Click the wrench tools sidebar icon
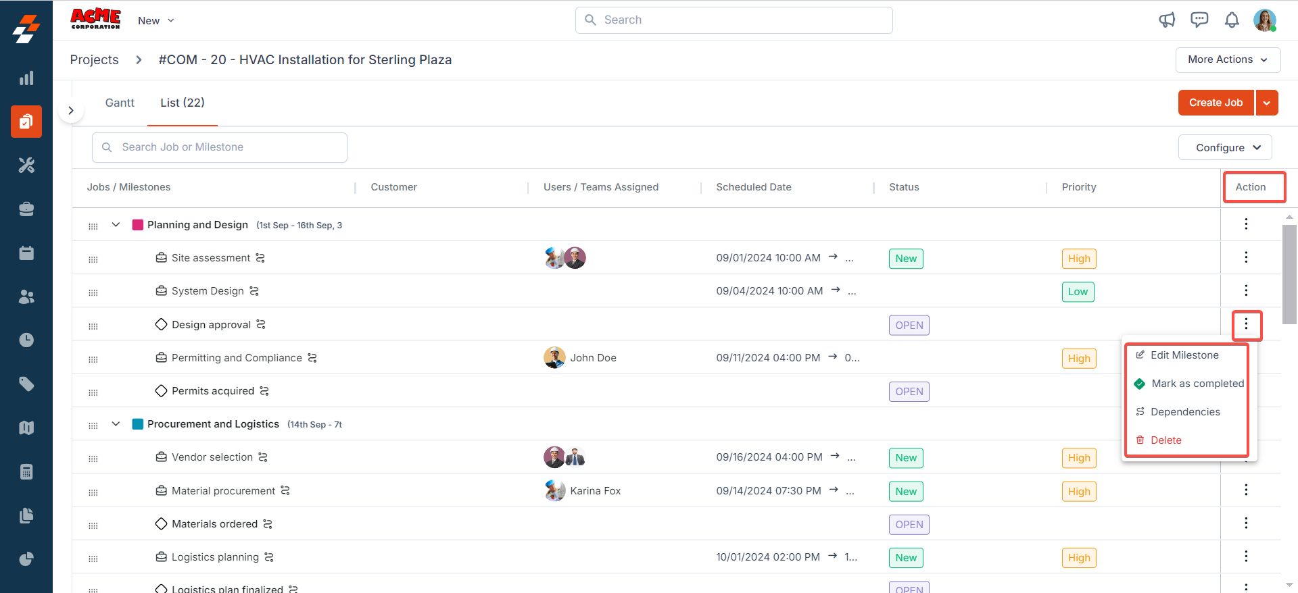1298x593 pixels. click(x=26, y=165)
